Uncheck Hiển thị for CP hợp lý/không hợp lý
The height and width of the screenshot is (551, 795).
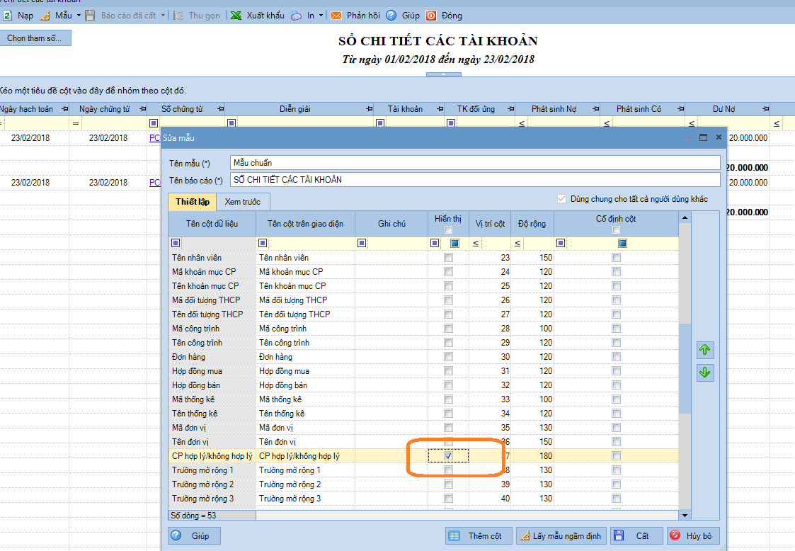coord(448,456)
